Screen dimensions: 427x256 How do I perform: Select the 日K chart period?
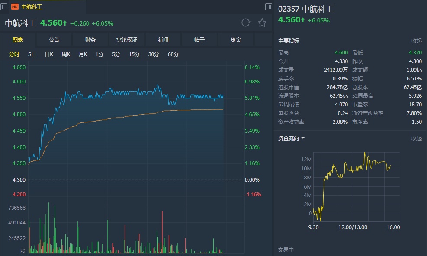[x=49, y=54]
